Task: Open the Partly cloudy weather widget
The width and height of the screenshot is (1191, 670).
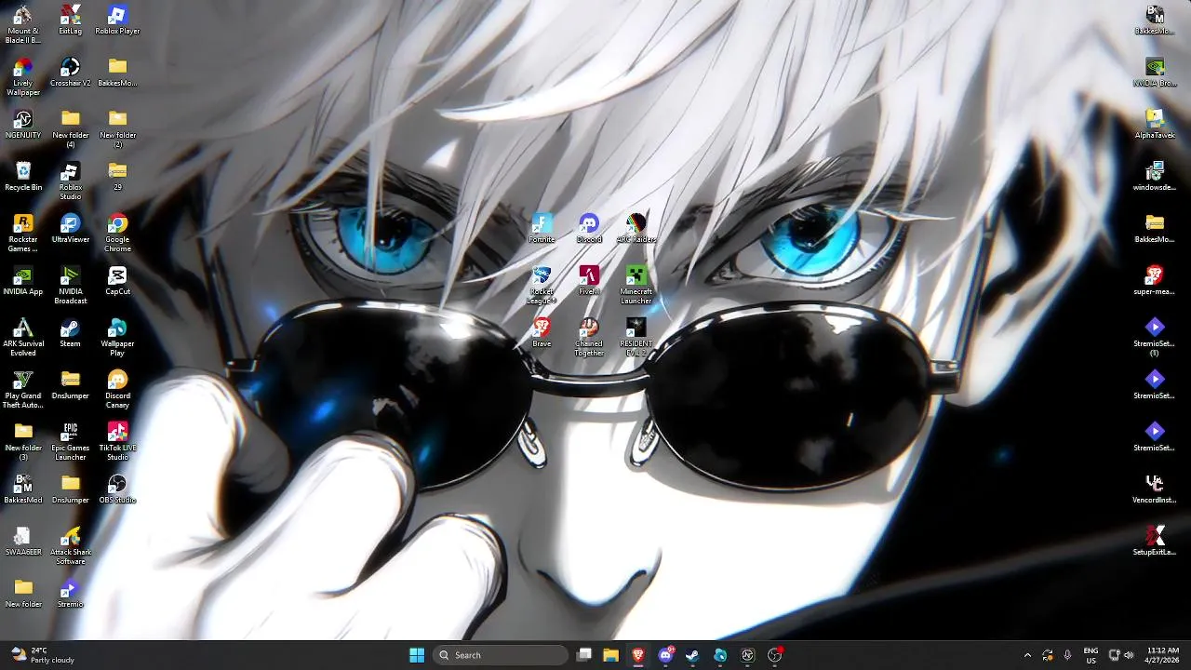Action: [x=43, y=655]
